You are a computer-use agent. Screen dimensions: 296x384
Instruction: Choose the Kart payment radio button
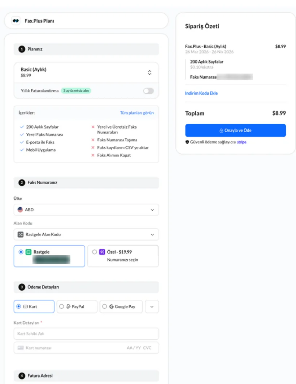pos(19,306)
